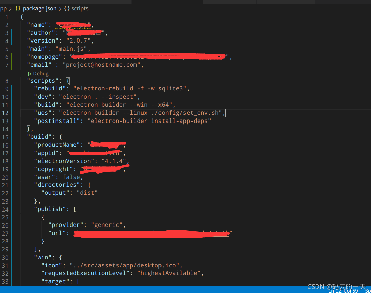Click the "uos" script key
The width and height of the screenshot is (371, 293).
tap(43, 113)
